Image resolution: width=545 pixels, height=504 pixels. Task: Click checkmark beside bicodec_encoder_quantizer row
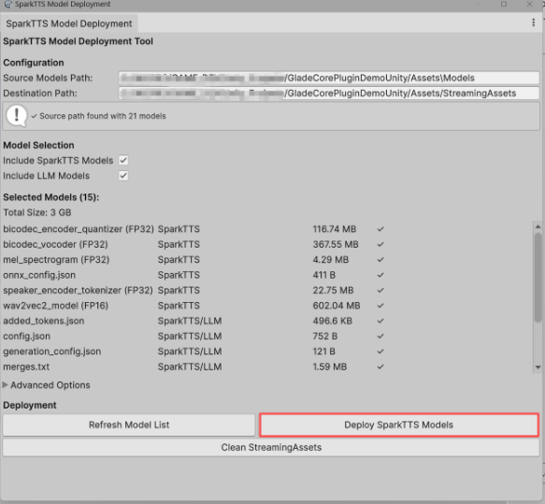(380, 229)
